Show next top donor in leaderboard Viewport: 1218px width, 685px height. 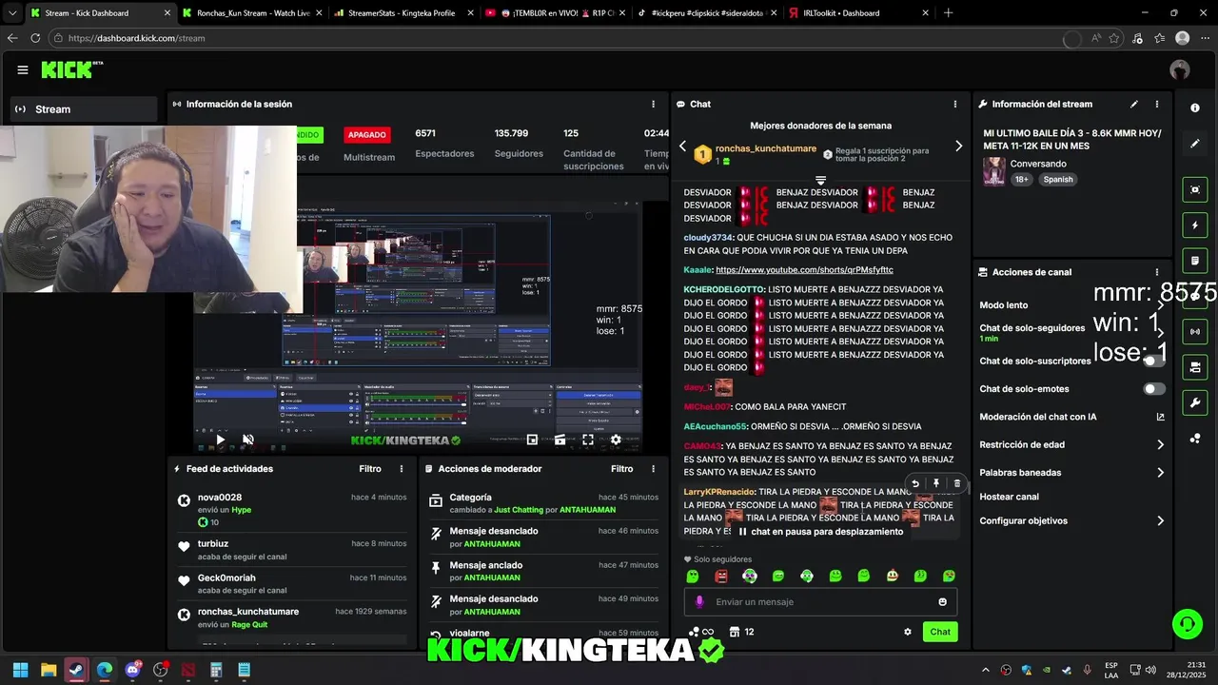click(958, 147)
